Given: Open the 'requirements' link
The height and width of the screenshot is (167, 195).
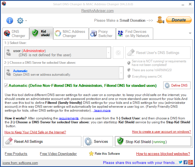Looking at the screenshot, I should tap(69, 118).
